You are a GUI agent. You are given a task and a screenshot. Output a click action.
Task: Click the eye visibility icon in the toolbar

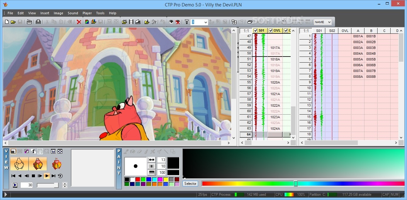171,22
